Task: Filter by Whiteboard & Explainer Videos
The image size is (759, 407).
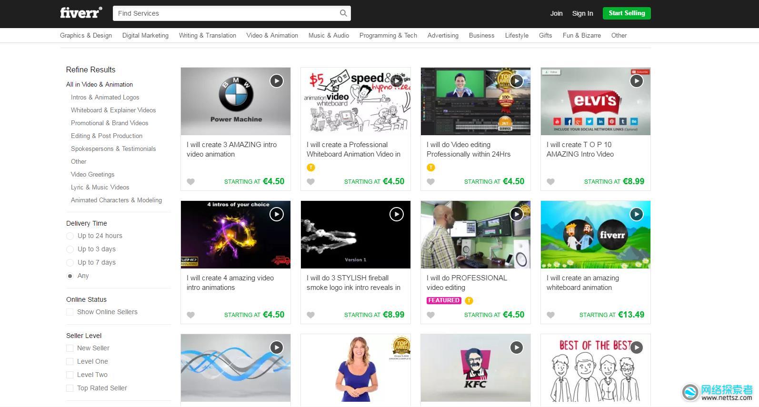Action: pyautogui.click(x=113, y=110)
